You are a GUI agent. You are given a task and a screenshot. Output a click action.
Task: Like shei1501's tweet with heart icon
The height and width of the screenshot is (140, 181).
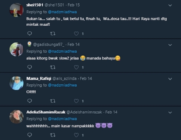(x=76, y=33)
